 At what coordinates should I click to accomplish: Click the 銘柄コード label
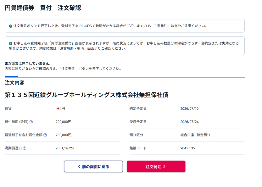(x=138, y=148)
